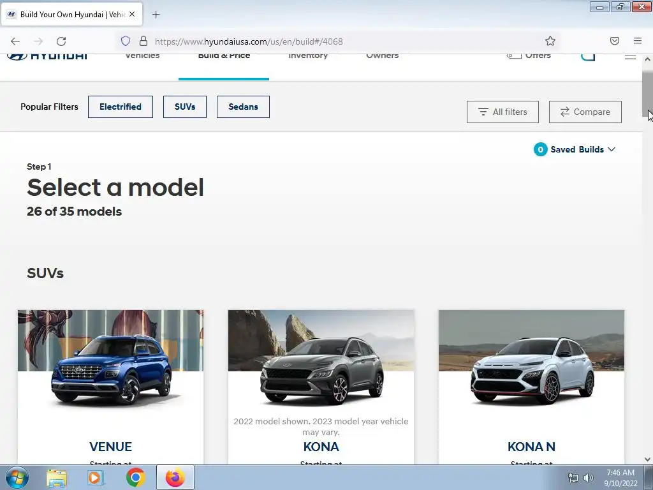The image size is (653, 490).
Task: Click the 'Popular Filters' label
Action: click(49, 107)
